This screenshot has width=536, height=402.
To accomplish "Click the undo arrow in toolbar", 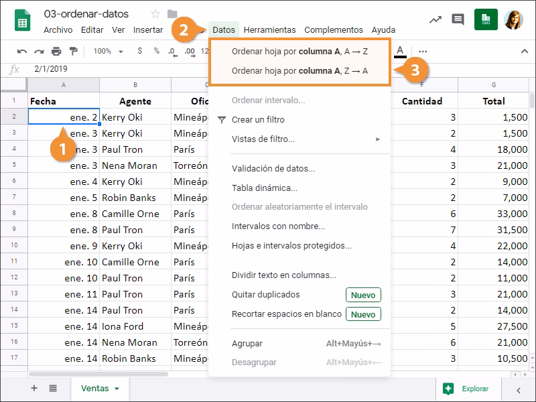I will tap(22, 51).
